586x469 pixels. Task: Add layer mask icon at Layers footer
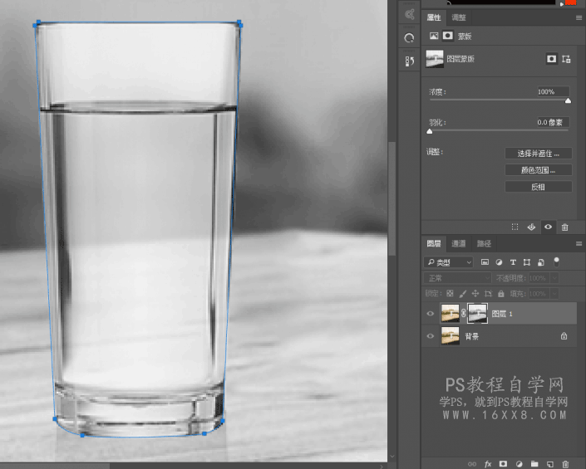pos(503,464)
